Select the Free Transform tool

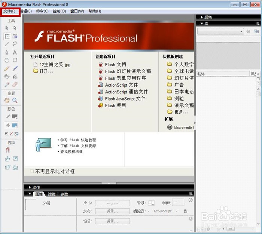pyautogui.click(x=7, y=36)
